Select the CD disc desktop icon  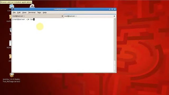click(x=32, y=6)
